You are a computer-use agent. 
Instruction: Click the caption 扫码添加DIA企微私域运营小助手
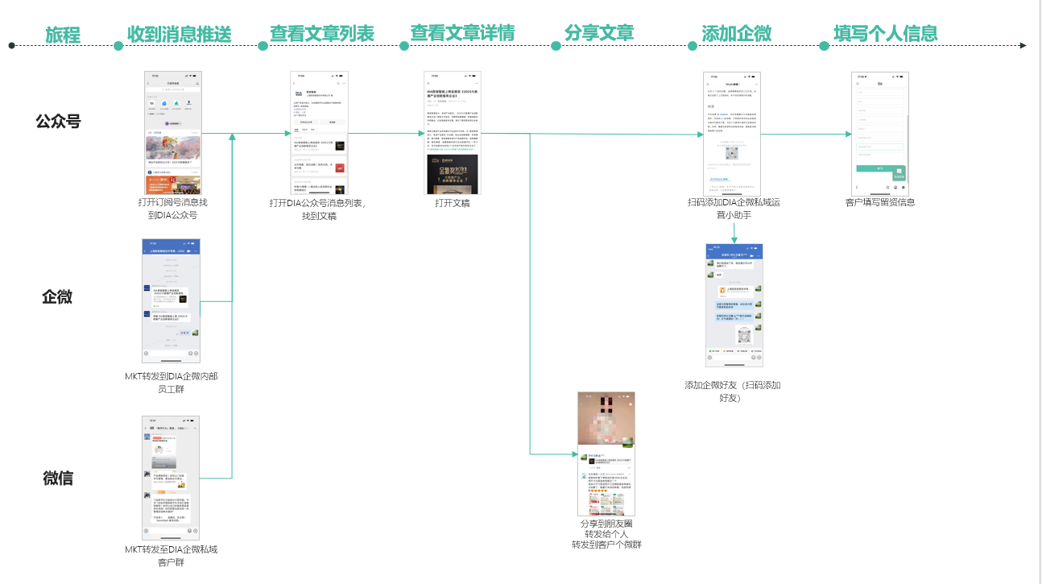tap(734, 209)
